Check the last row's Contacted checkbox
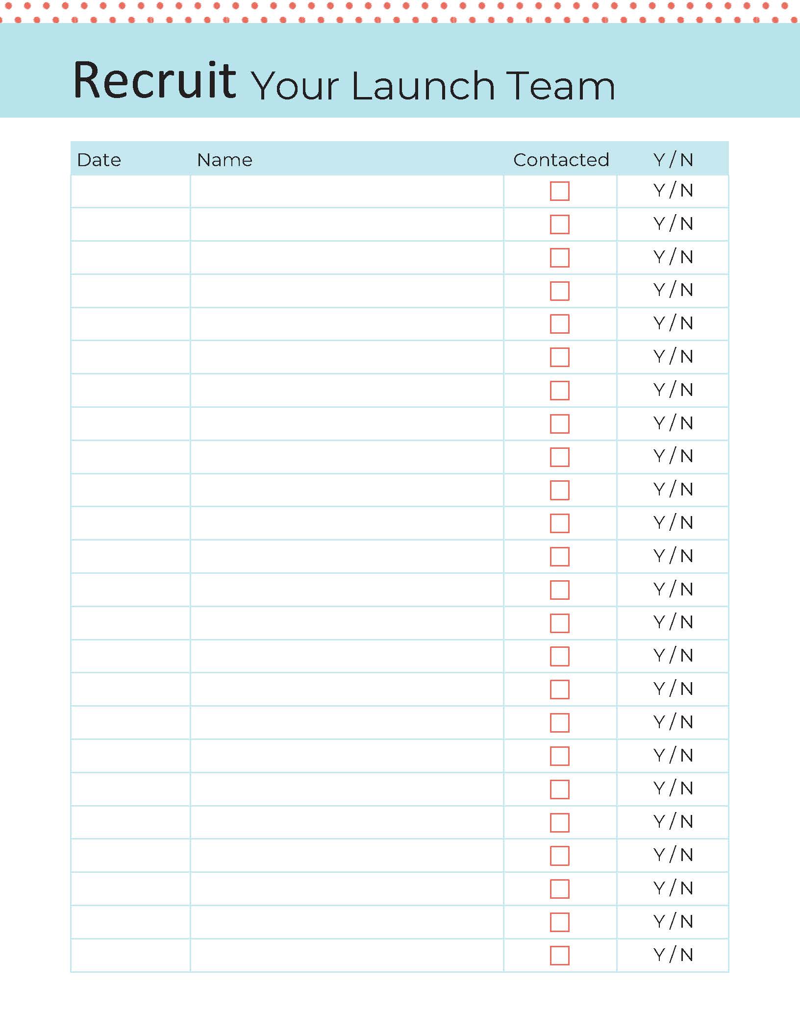Viewport: 800px width, 1035px height. [559, 956]
